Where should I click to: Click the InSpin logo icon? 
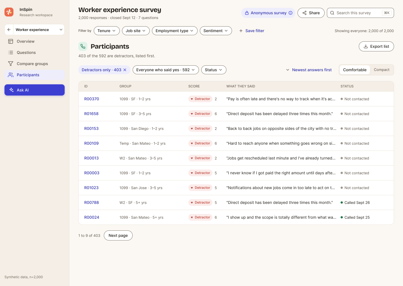tap(9, 12)
